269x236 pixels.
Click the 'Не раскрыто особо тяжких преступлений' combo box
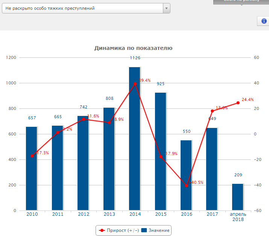[83, 8]
